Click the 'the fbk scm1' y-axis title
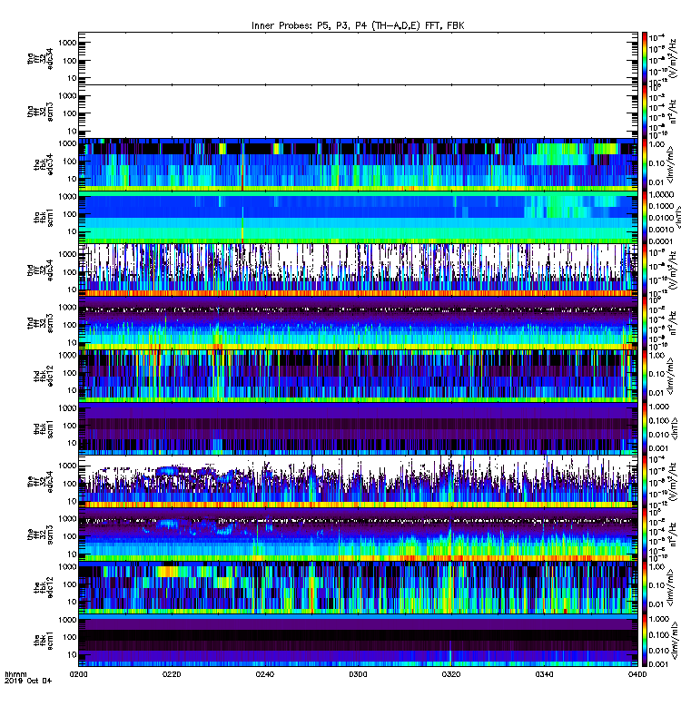 44,641
